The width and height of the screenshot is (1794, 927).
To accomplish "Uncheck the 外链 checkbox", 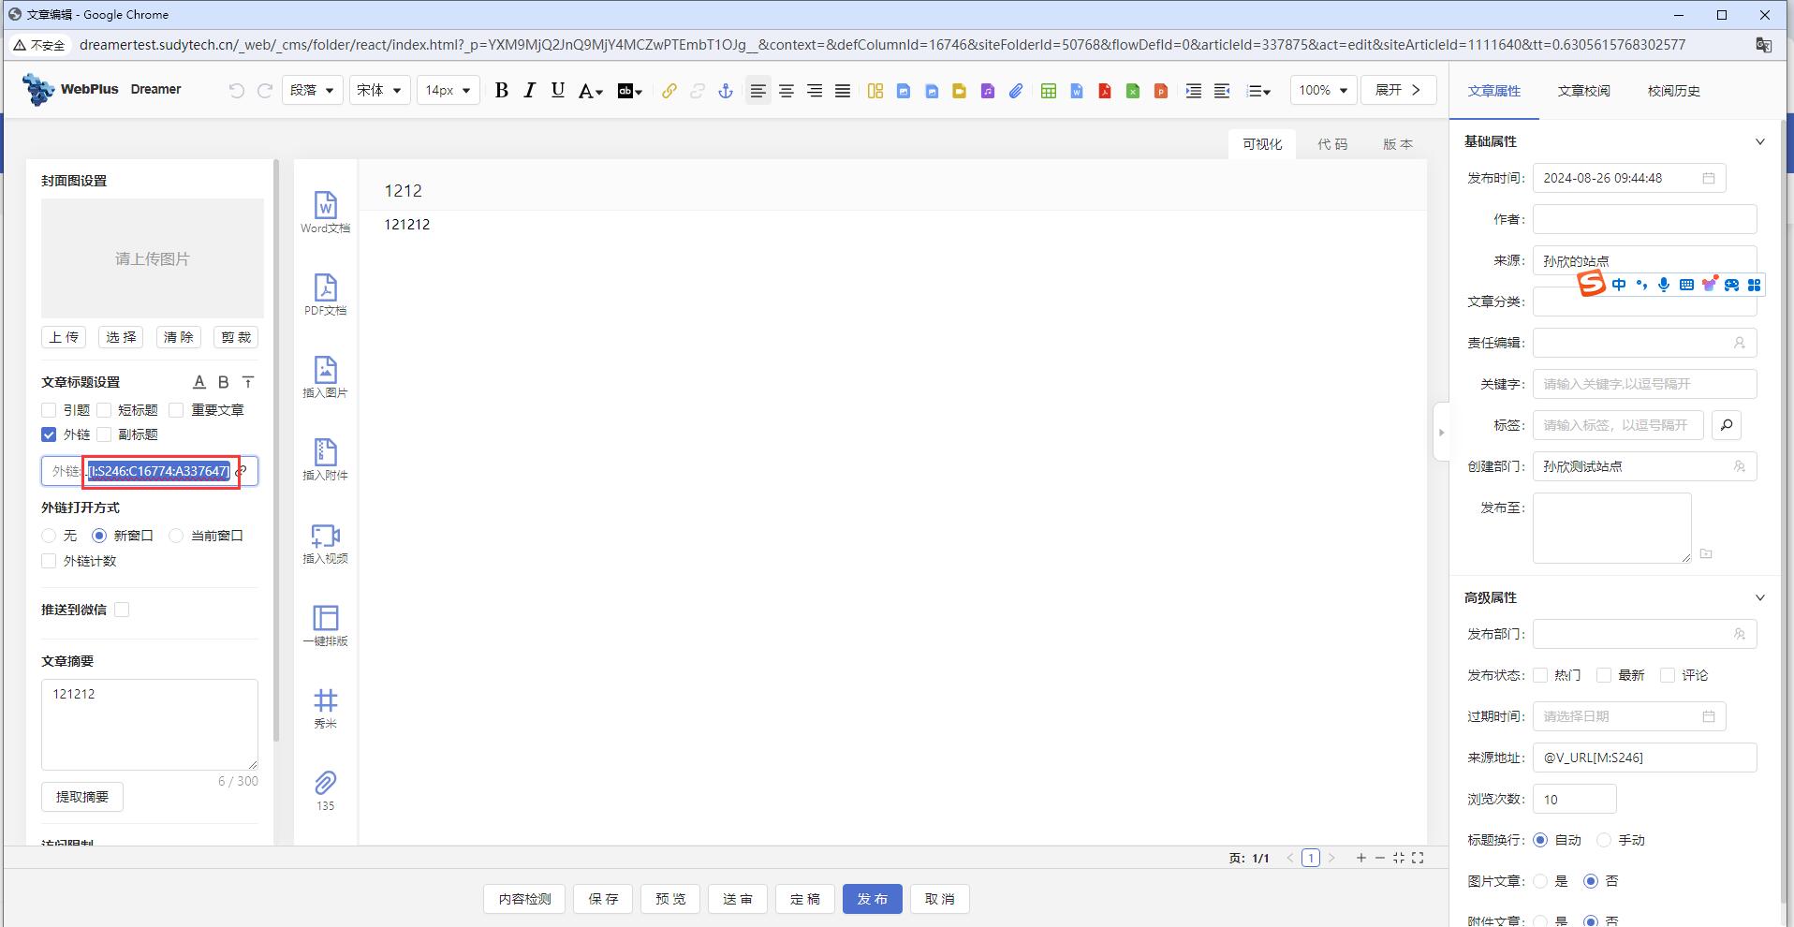I will click(49, 434).
